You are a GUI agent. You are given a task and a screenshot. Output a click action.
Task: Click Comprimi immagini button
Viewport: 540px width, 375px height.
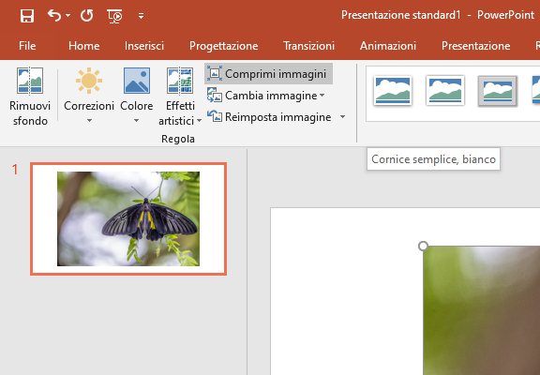point(268,74)
